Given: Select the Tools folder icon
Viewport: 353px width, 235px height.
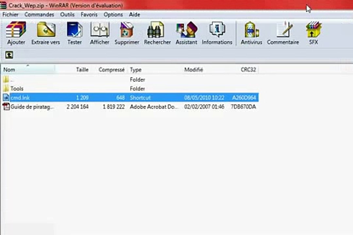Looking at the screenshot, I should 6,88.
